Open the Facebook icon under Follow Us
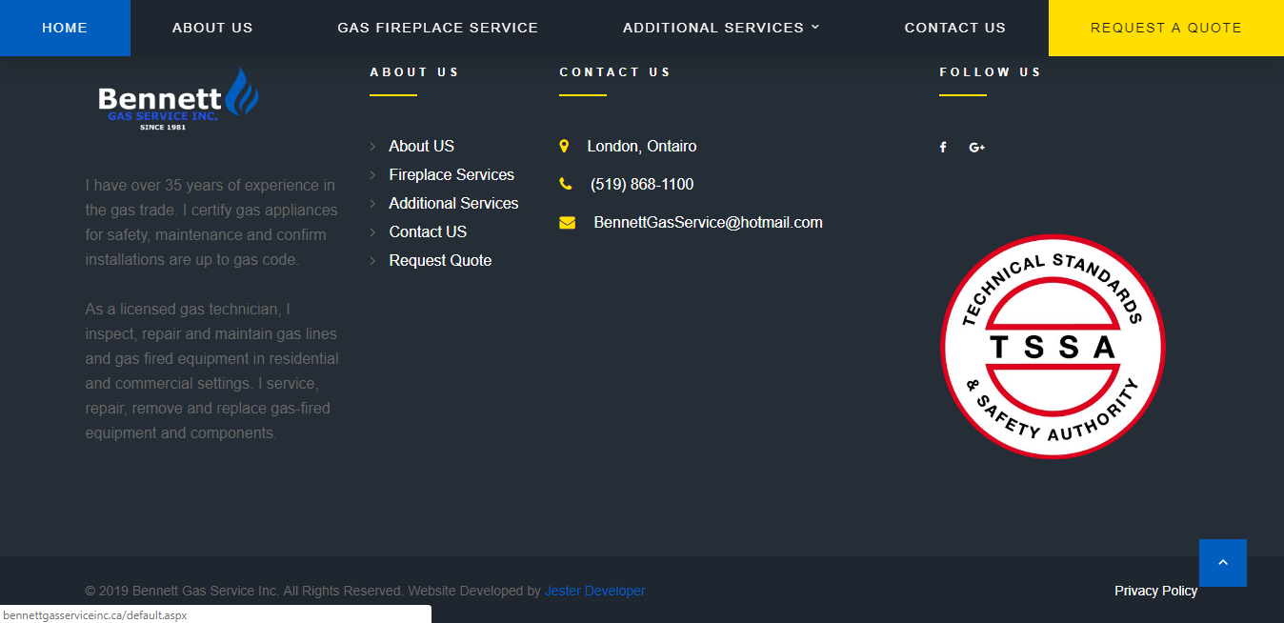Viewport: 1284px width, 623px height. point(943,147)
